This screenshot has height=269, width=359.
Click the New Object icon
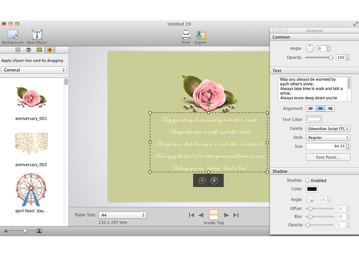(36, 36)
